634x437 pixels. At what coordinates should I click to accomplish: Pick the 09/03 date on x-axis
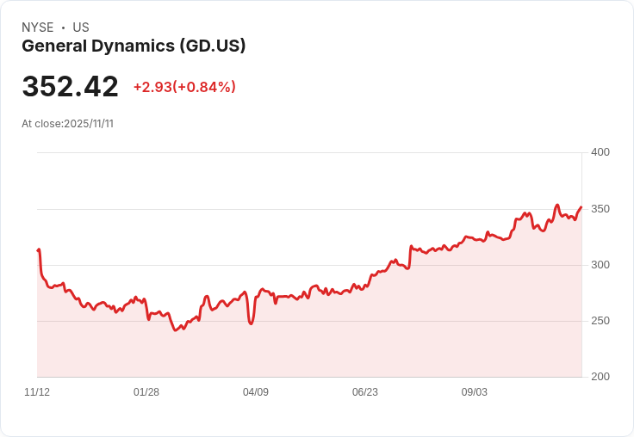pyautogui.click(x=475, y=392)
